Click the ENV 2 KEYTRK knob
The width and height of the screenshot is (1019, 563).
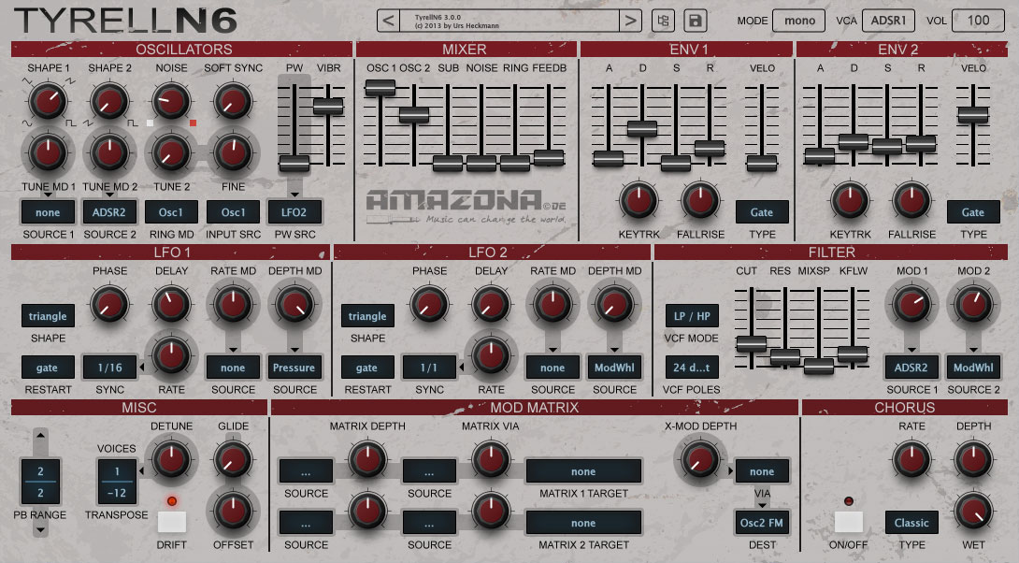(x=850, y=199)
